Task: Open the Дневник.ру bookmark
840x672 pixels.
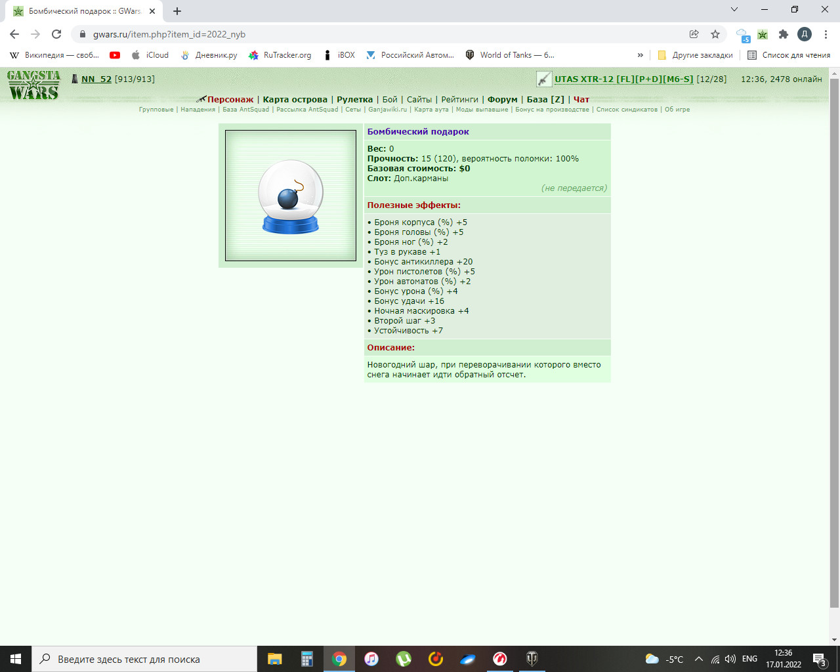Action: click(x=209, y=55)
